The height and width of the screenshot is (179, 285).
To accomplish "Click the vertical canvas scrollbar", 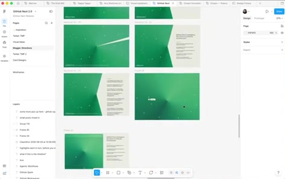I will [x=239, y=126].
